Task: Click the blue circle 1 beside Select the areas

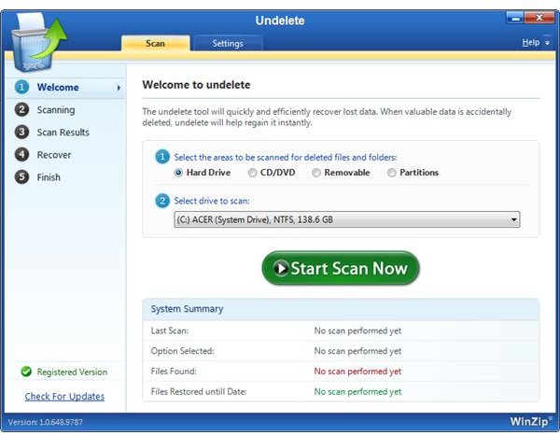Action: [162, 157]
